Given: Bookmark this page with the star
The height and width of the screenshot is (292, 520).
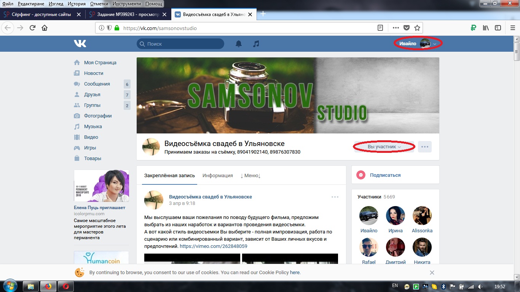Looking at the screenshot, I should click(x=417, y=28).
